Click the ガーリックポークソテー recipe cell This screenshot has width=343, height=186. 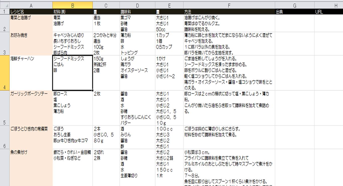(x=31, y=108)
